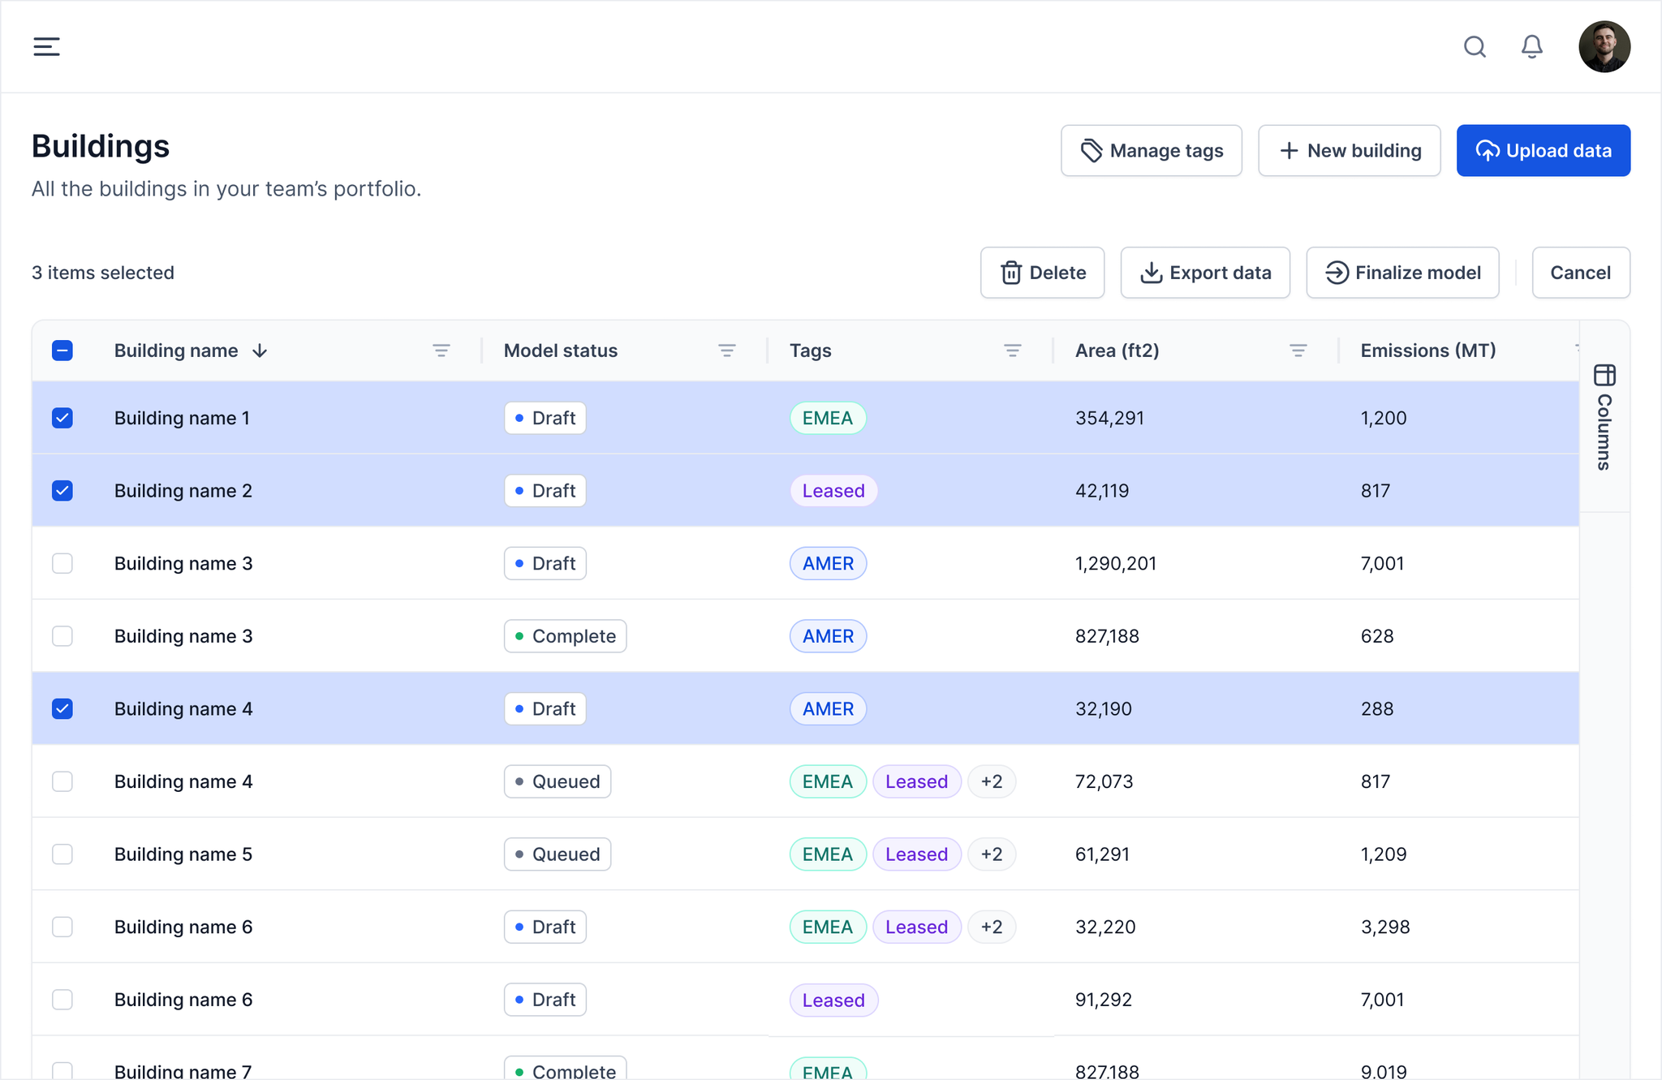Screen dimensions: 1662x1080
Task: Uncheck the Building name 1 checkbox
Action: click(x=62, y=418)
